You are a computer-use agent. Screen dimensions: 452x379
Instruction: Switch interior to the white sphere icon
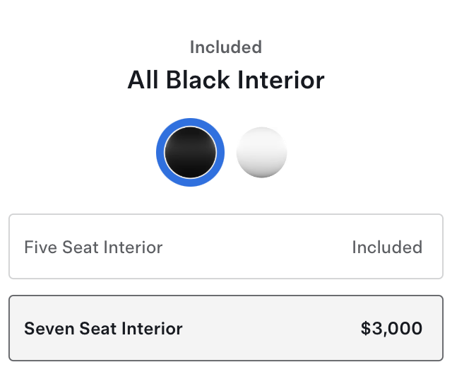tap(262, 152)
